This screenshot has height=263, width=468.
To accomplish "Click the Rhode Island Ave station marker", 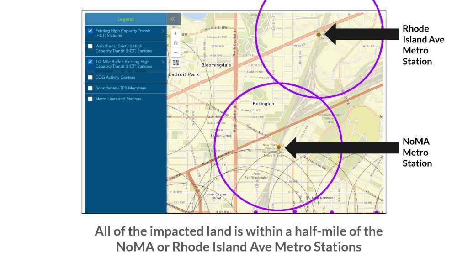I will coord(319,34).
